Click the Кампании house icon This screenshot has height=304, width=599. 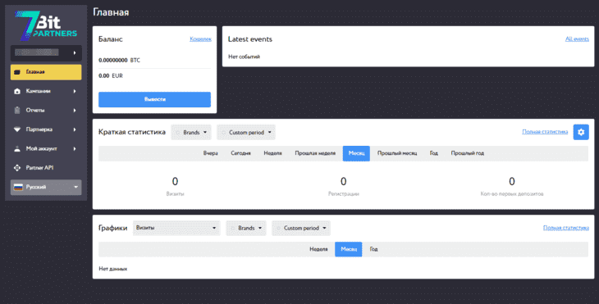pos(16,91)
